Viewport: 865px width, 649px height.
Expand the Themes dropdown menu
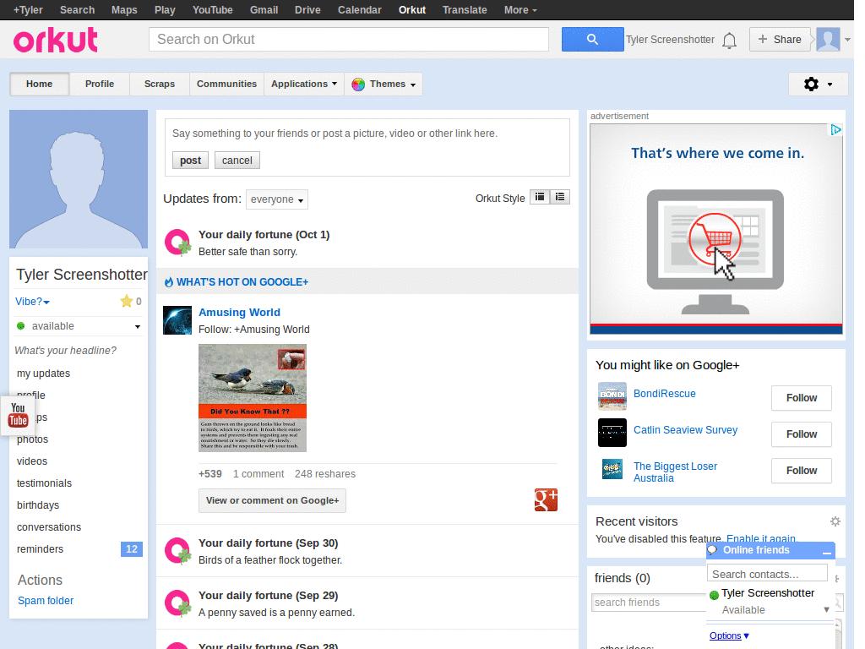coord(384,84)
